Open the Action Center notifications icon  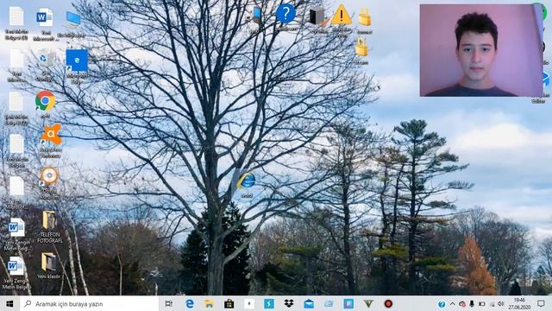(x=541, y=303)
